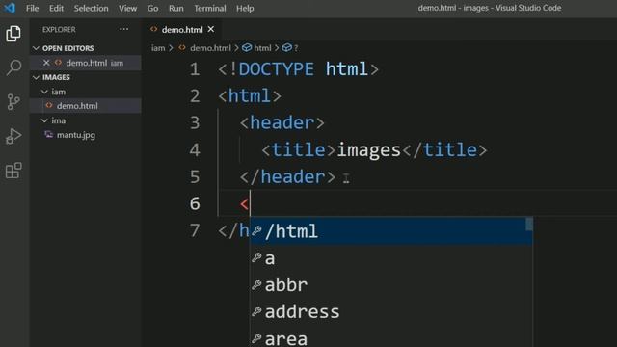Open the Run menu
The image size is (617, 347).
click(x=175, y=8)
